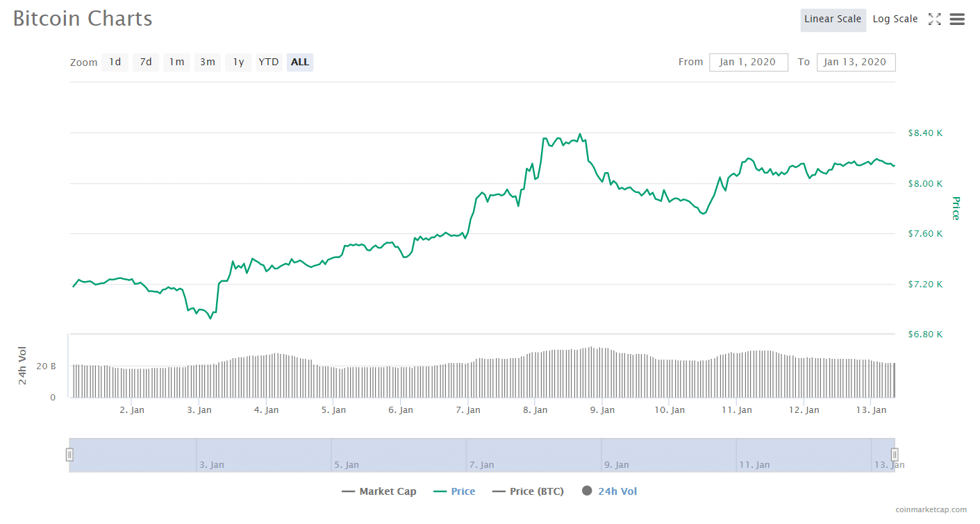Screen dimensions: 980x524
Task: Edit the To date field
Action: [x=856, y=62]
